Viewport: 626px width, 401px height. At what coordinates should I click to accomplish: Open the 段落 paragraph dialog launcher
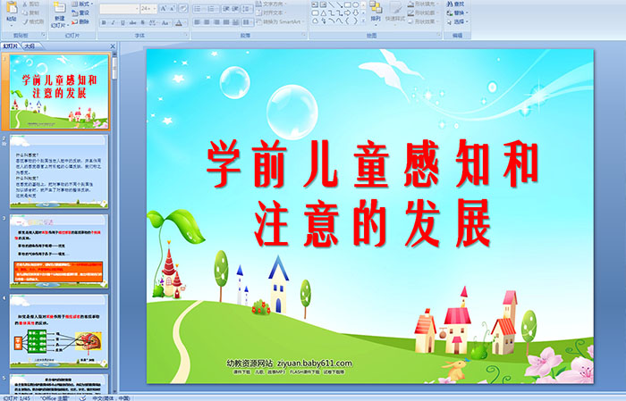304,35
